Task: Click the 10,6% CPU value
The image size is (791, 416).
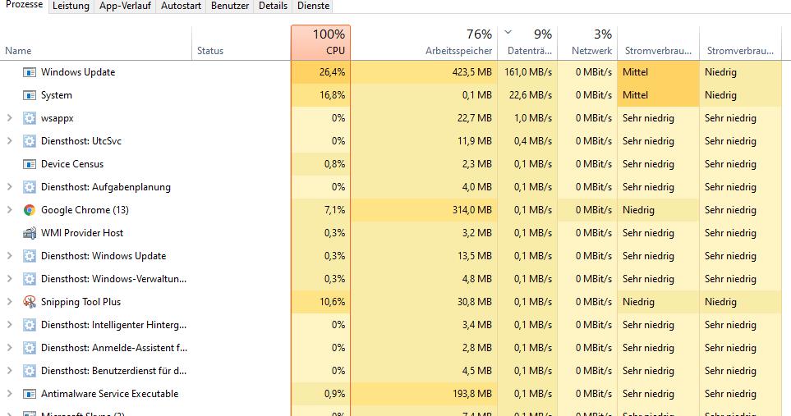Action: (x=332, y=302)
